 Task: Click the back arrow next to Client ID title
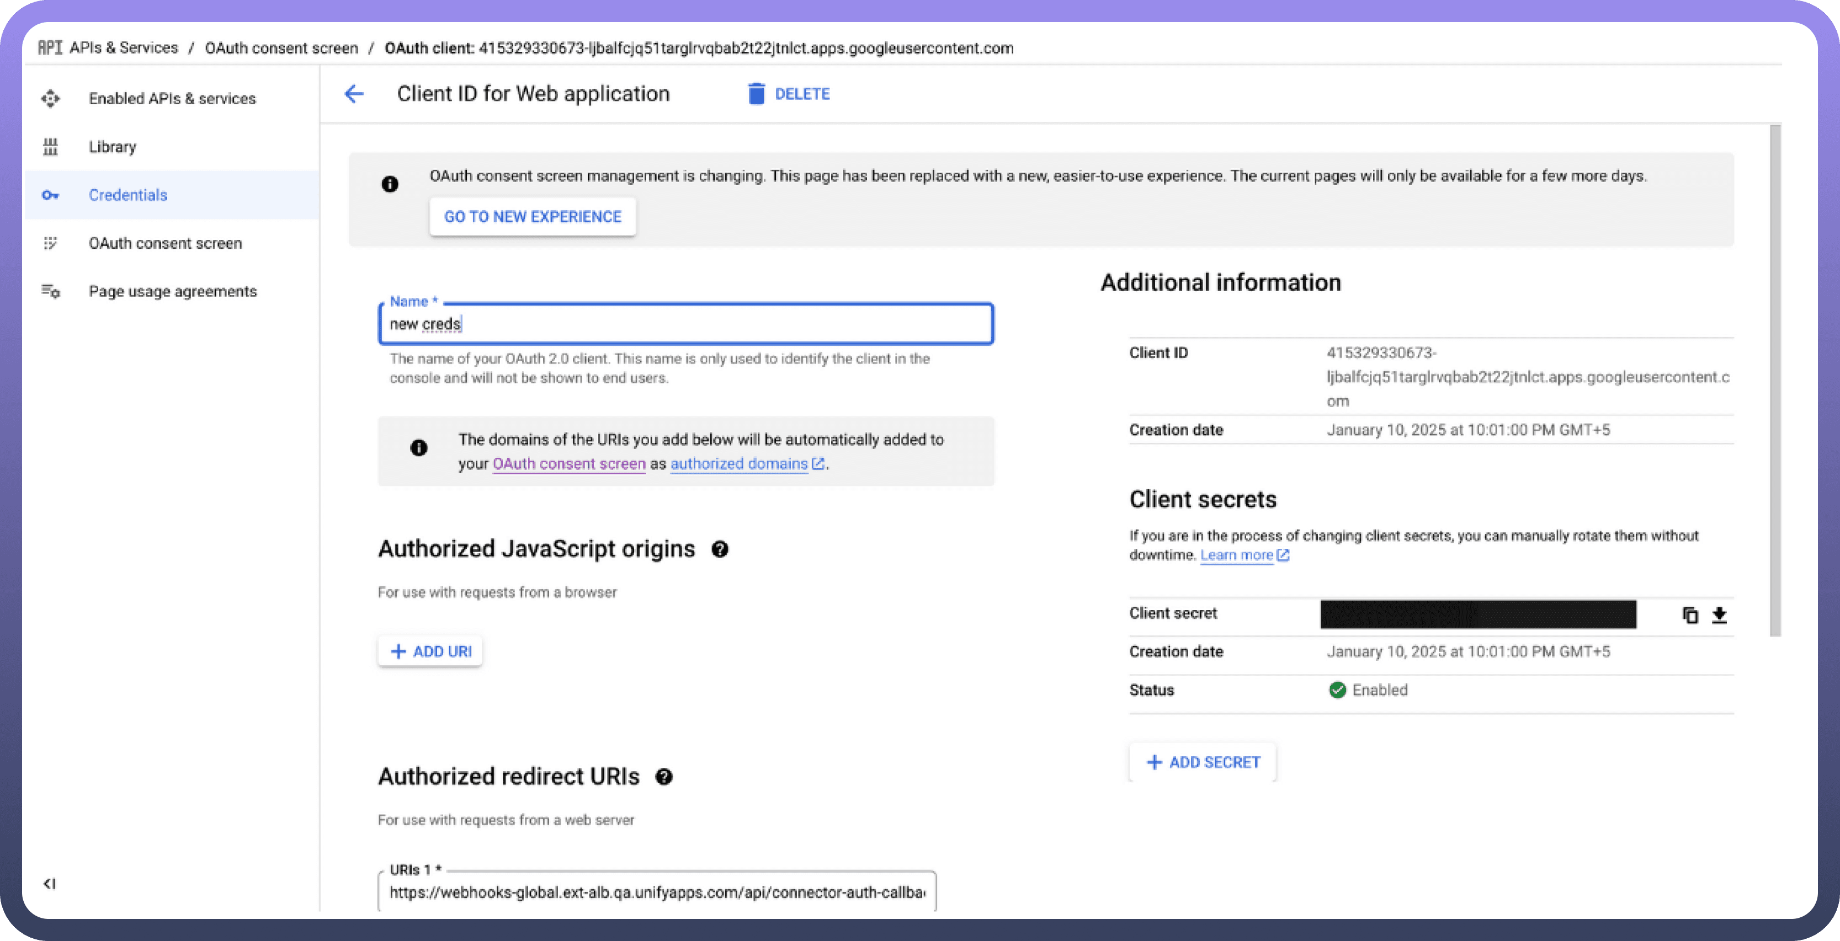(354, 94)
